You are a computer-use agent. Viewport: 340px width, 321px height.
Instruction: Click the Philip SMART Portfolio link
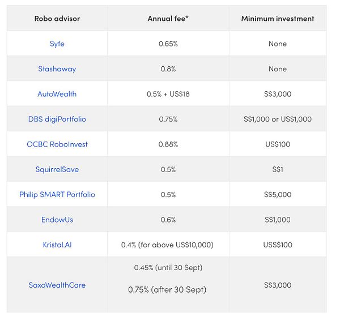tap(57, 194)
